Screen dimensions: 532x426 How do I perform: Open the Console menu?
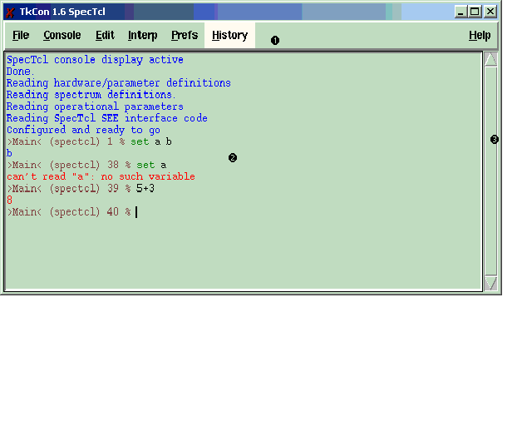point(62,35)
